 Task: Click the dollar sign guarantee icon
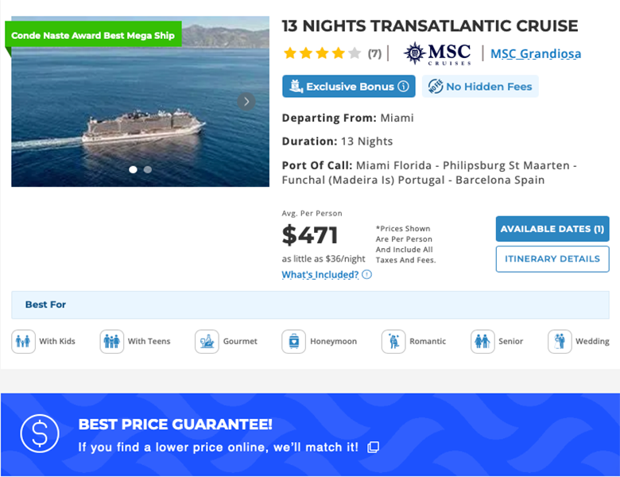click(40, 434)
